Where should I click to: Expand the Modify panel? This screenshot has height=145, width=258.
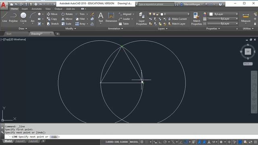[x=71, y=29]
